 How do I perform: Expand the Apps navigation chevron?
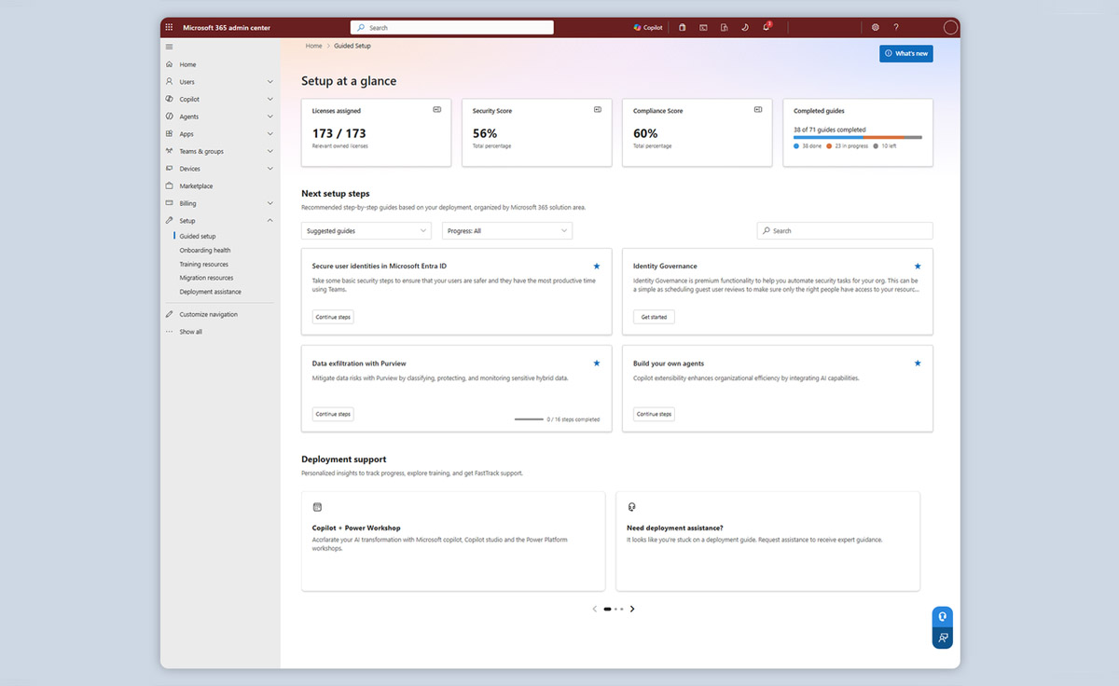pyautogui.click(x=270, y=134)
